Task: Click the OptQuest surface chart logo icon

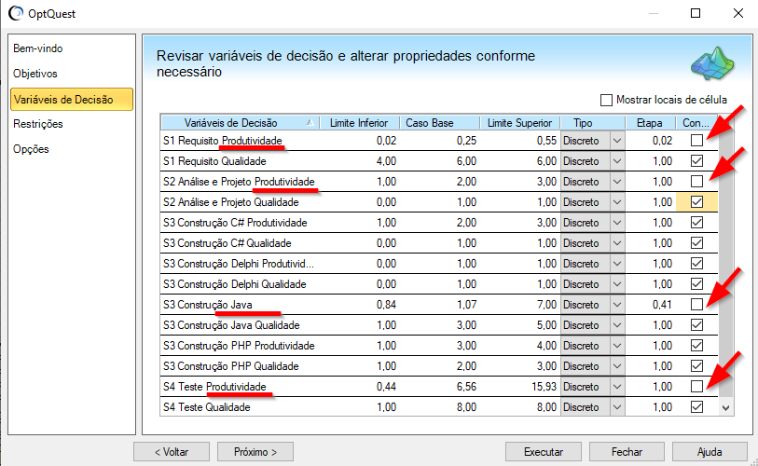Action: click(713, 64)
